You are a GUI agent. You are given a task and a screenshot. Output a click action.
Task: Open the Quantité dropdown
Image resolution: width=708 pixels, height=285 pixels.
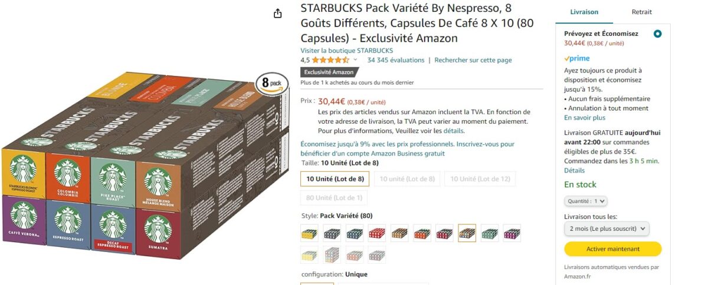[586, 201]
